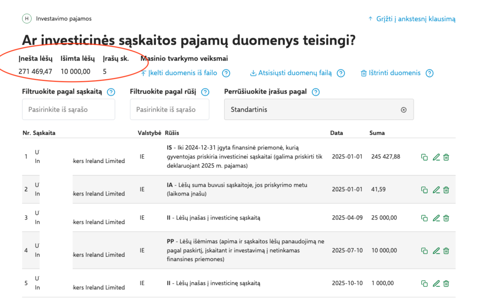Clear the Standartinis sorting selection
This screenshot has width=484, height=306.
(404, 110)
